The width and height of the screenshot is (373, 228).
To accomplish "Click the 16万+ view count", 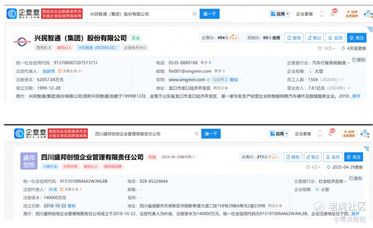I will pyautogui.click(x=326, y=48).
